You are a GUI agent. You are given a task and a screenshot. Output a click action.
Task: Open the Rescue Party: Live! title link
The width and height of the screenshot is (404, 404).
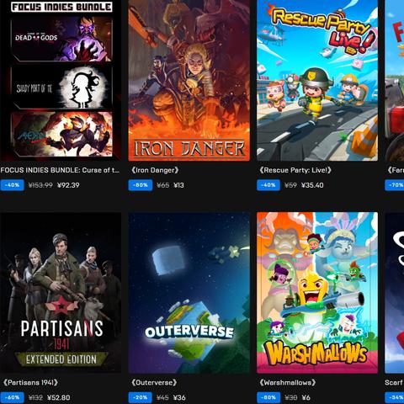[295, 170]
